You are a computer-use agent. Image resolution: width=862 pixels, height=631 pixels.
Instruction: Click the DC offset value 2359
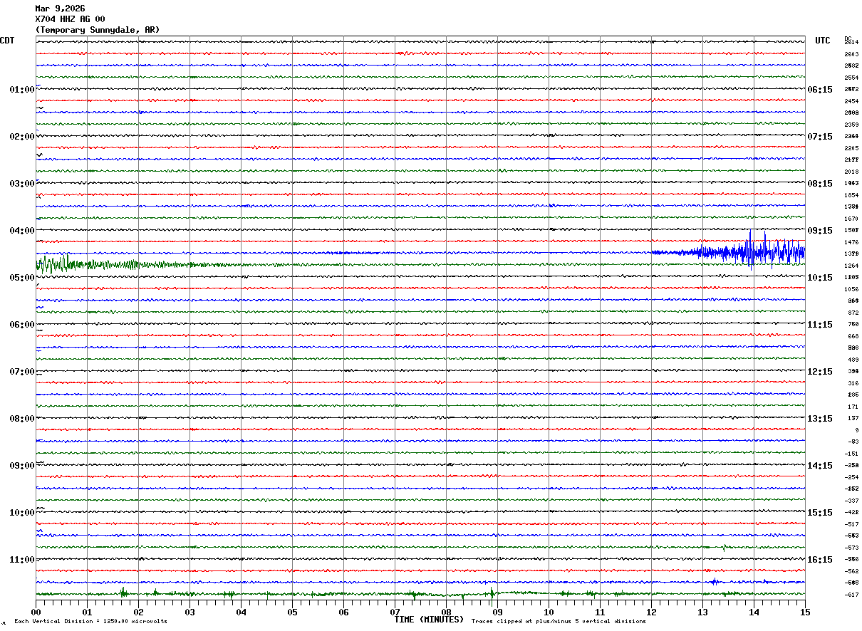pyautogui.click(x=851, y=125)
